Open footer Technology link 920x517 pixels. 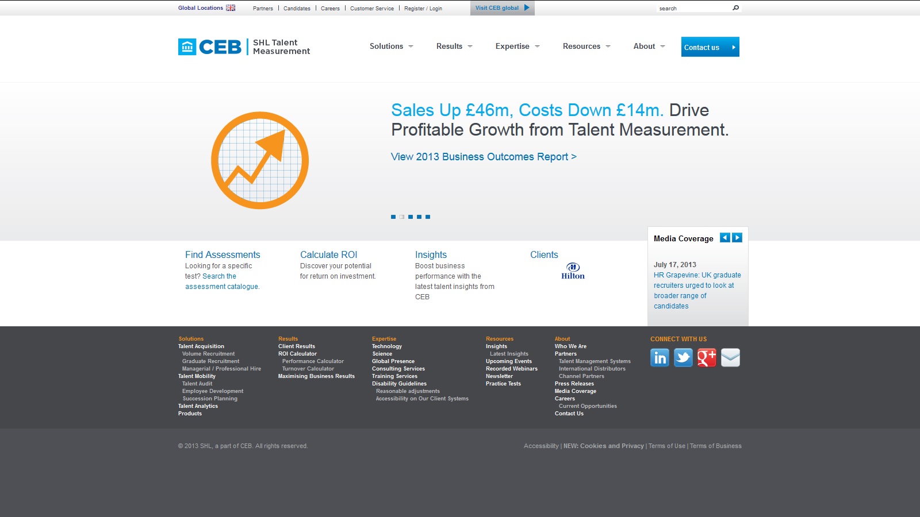387,346
